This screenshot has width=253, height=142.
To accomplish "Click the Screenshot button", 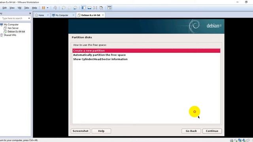I will (x=81, y=131).
